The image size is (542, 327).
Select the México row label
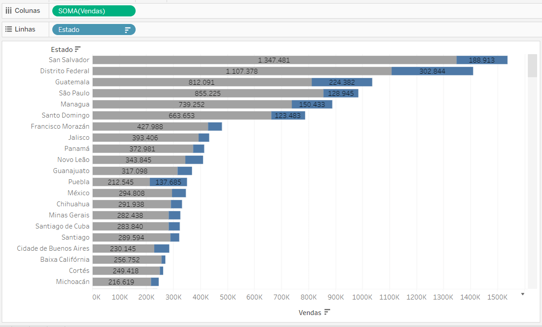78,193
